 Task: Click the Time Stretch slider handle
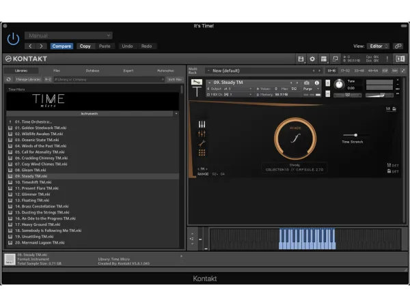pos(356,135)
